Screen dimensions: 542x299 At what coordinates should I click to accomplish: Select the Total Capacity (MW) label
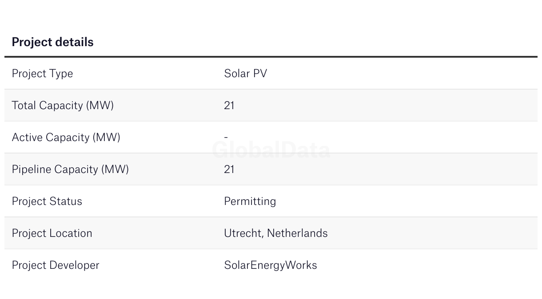[x=63, y=106]
